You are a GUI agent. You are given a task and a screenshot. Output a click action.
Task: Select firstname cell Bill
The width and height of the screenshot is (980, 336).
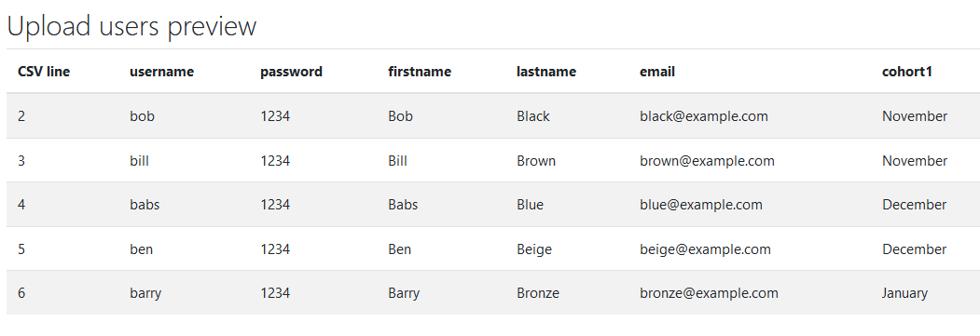(x=397, y=161)
